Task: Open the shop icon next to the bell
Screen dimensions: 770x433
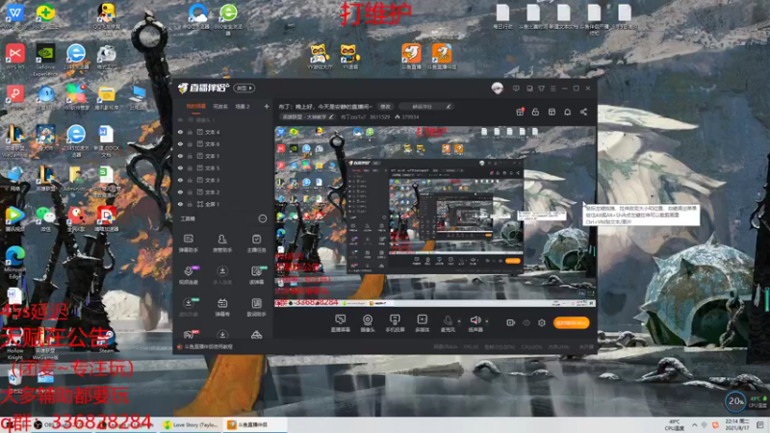Action: (552, 112)
